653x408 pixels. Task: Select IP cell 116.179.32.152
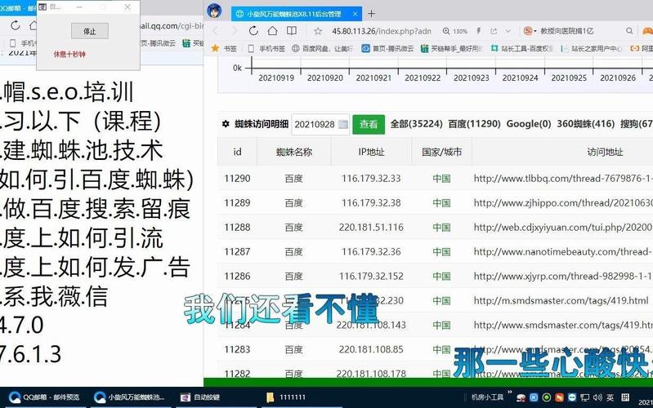tap(371, 276)
